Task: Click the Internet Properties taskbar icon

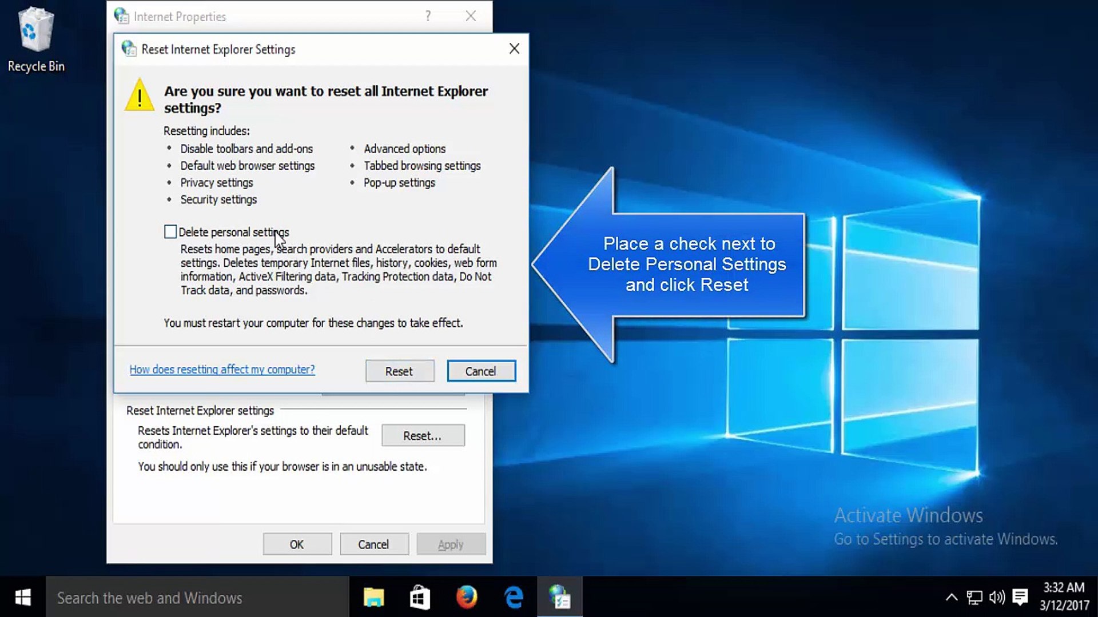Action: (559, 598)
